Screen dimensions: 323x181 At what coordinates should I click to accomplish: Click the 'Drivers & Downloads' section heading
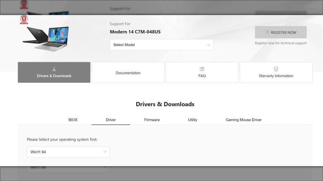[165, 104]
